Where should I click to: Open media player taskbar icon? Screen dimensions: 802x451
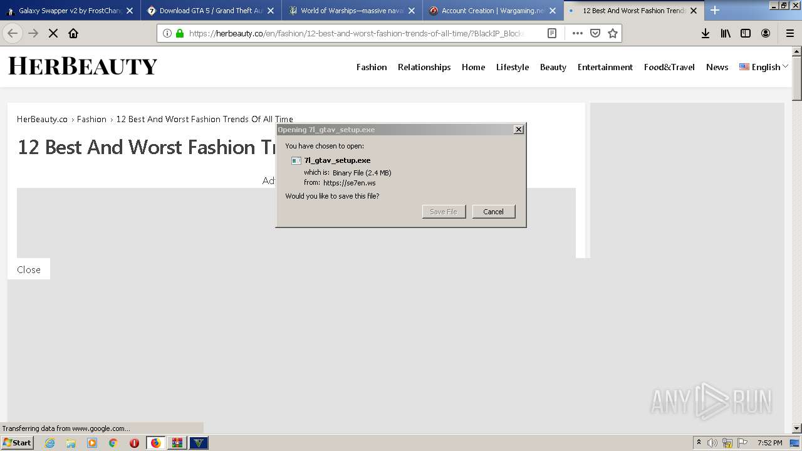(92, 443)
